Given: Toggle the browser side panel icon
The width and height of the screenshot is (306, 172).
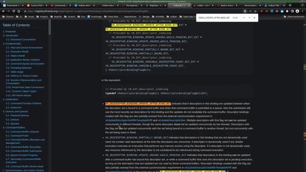Looking at the screenshot, I should coord(292,11).
